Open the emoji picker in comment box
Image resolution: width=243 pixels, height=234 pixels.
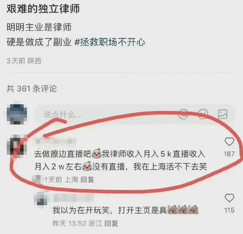click(203, 114)
